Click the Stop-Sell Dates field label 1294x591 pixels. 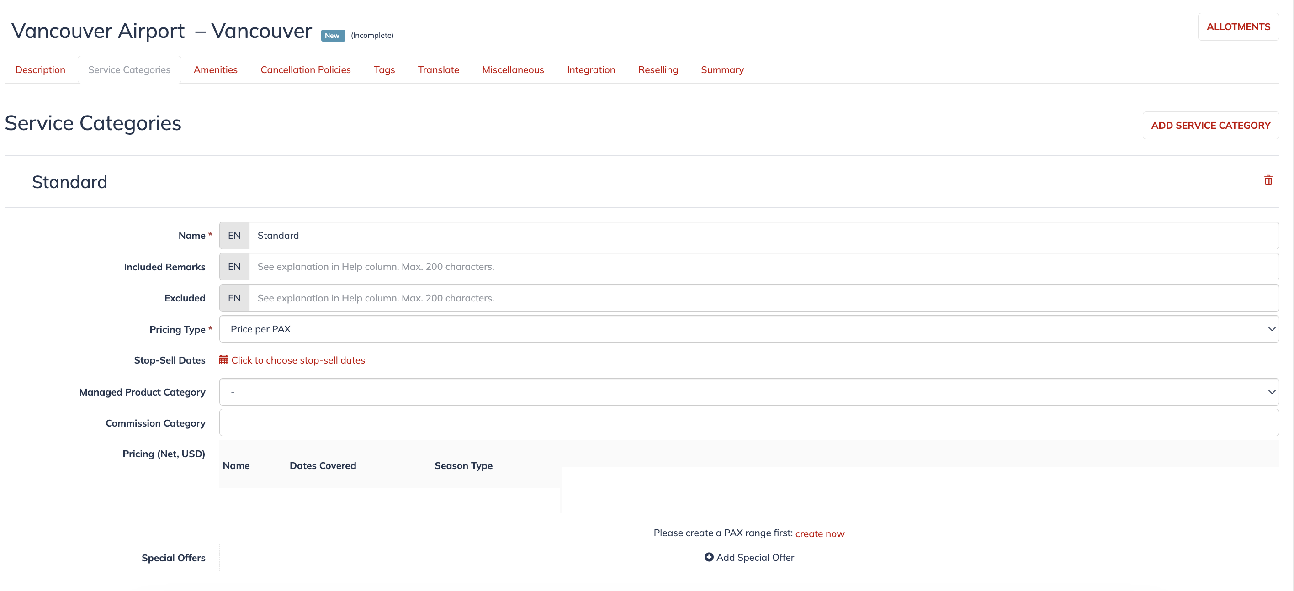[169, 360]
